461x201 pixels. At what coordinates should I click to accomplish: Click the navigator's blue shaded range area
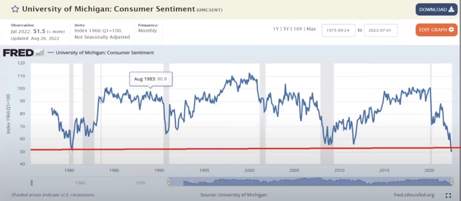pos(310,181)
